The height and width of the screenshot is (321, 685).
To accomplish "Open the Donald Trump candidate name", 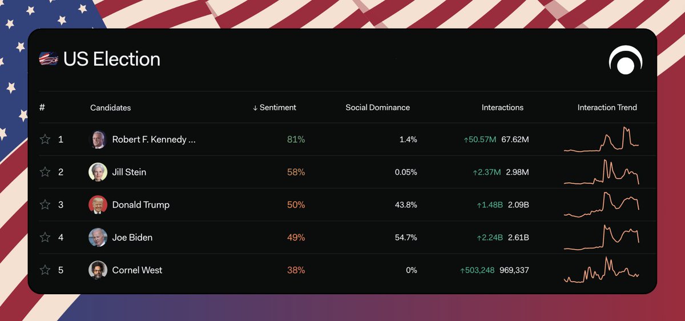I will 140,204.
